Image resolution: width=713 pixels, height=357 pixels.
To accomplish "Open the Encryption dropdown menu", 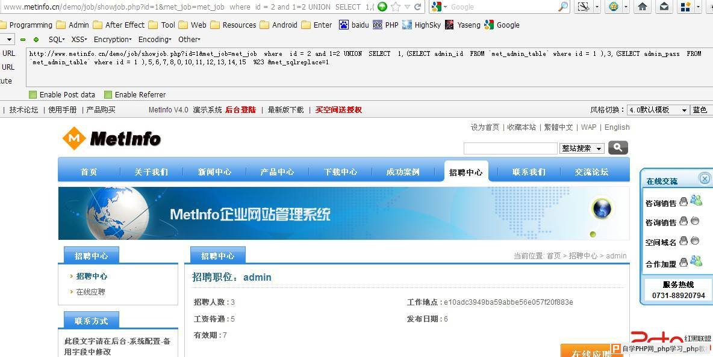I will coord(113,40).
